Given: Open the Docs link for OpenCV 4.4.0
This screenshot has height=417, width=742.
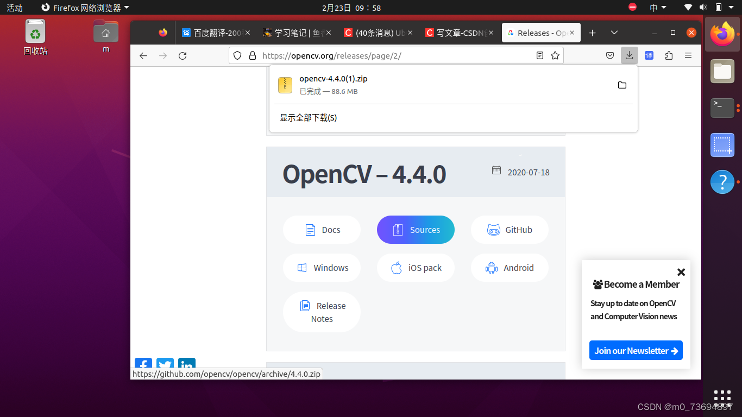Looking at the screenshot, I should point(322,230).
